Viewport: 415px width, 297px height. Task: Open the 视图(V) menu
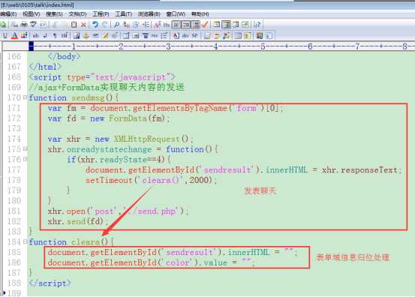(32, 14)
